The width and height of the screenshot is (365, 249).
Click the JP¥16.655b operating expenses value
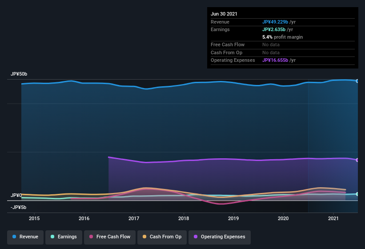click(x=275, y=60)
